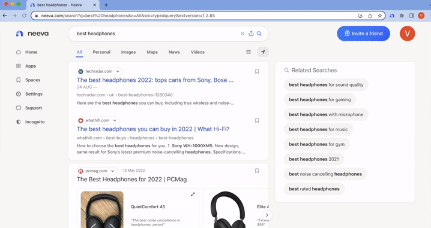Click the magnifier search icon
The height and width of the screenshot is (228, 431).
pos(259,34)
